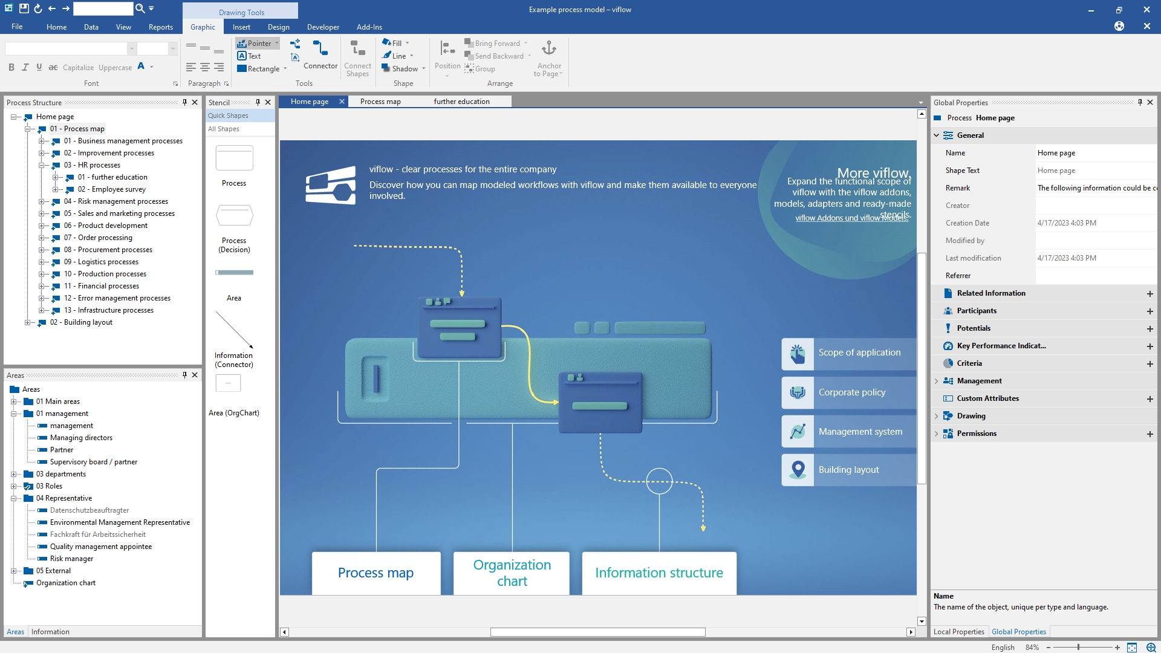Click the save icon in title bar
Image resolution: width=1161 pixels, height=653 pixels.
click(24, 8)
